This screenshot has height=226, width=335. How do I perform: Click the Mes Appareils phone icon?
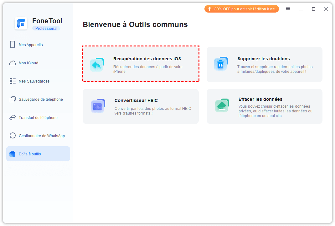click(x=13, y=45)
